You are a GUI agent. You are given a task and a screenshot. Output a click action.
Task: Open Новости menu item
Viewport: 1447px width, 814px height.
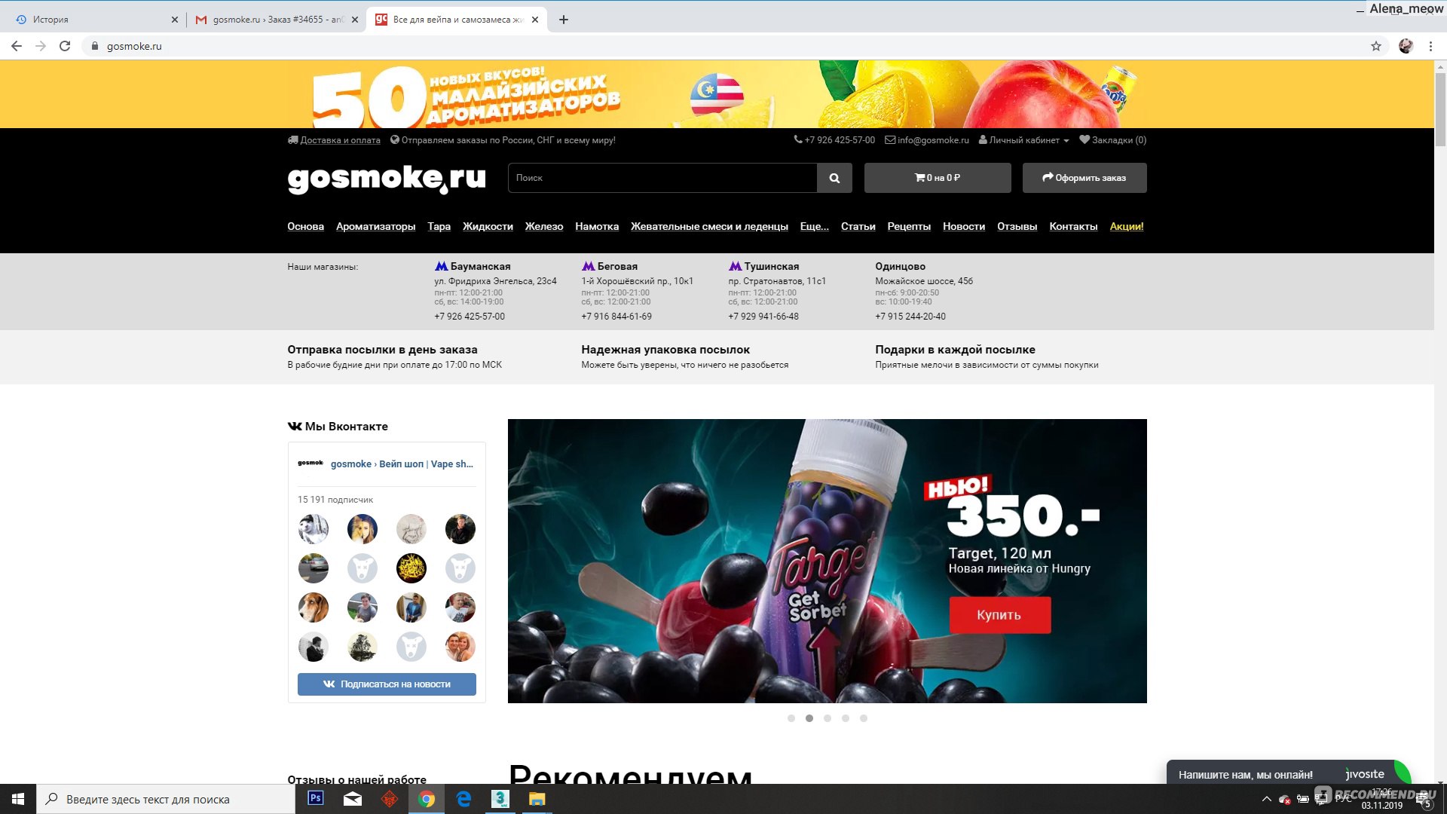(x=964, y=227)
